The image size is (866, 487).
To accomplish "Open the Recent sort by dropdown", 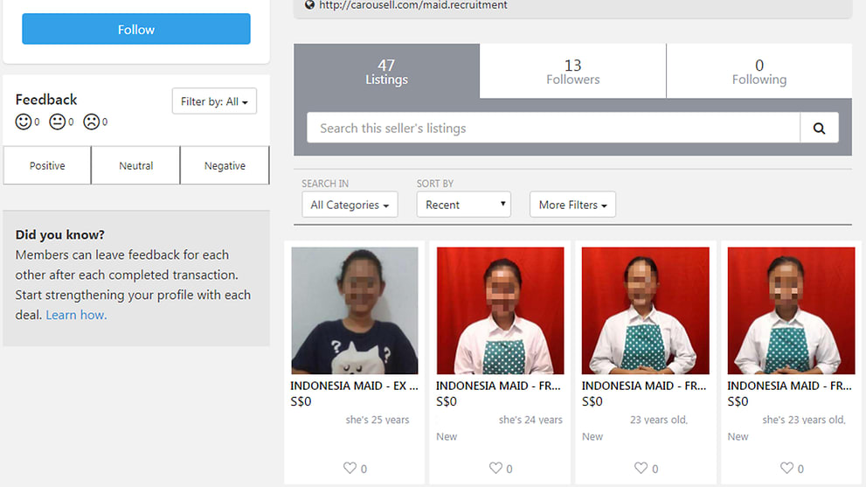I will pyautogui.click(x=464, y=205).
